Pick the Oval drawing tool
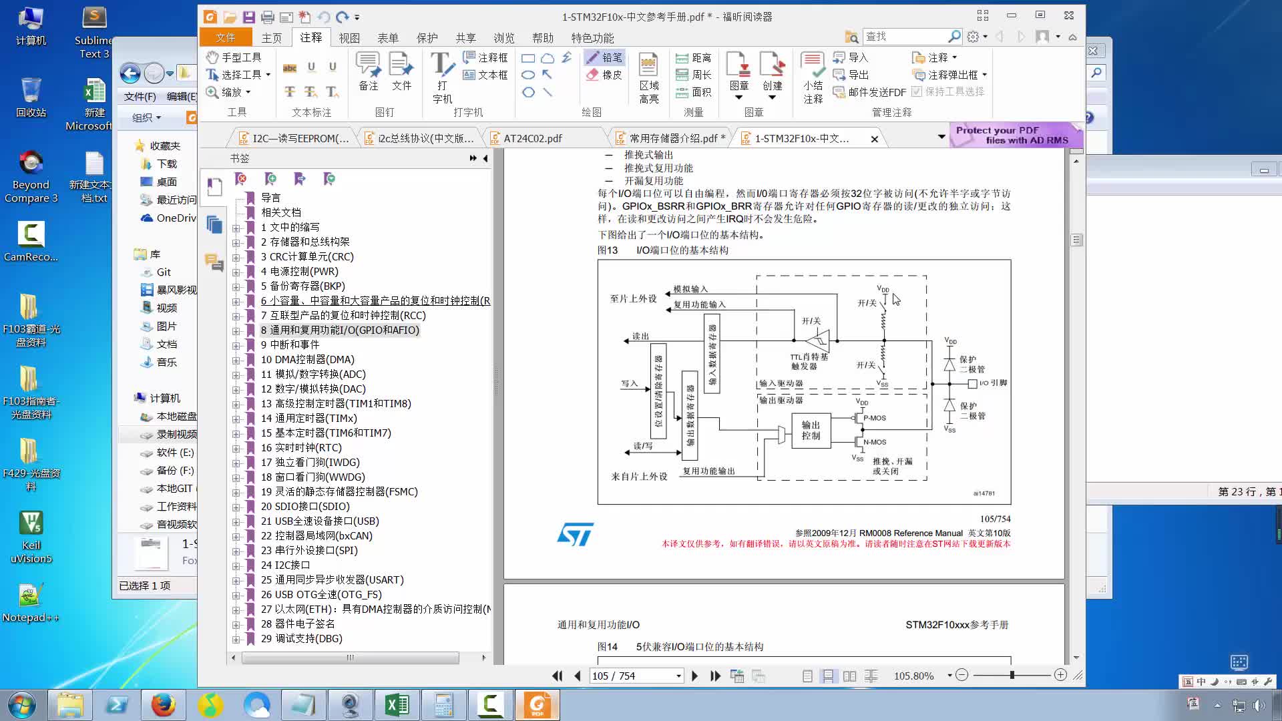Image resolution: width=1282 pixels, height=721 pixels. pos(528,75)
